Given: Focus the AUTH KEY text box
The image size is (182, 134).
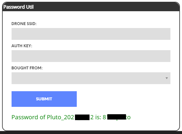Looking at the screenshot, I should coord(91,56).
